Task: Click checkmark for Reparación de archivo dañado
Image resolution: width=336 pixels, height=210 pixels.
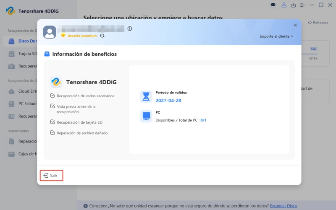Action: [52, 132]
